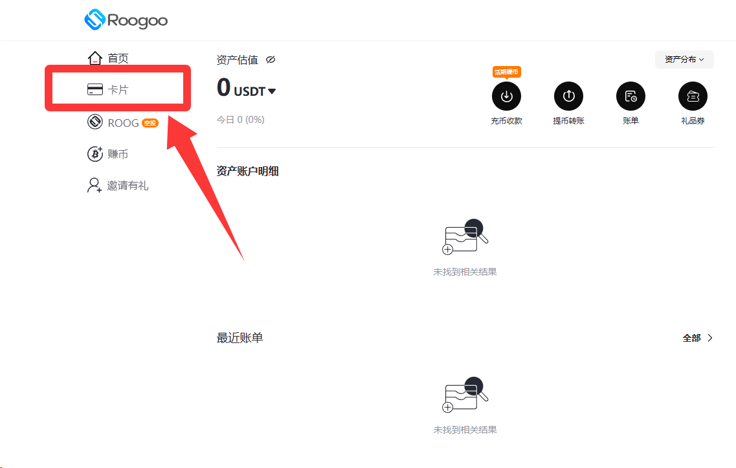This screenshot has height=468, width=736.
Task: Click the 账单 label under the icon
Action: (631, 120)
